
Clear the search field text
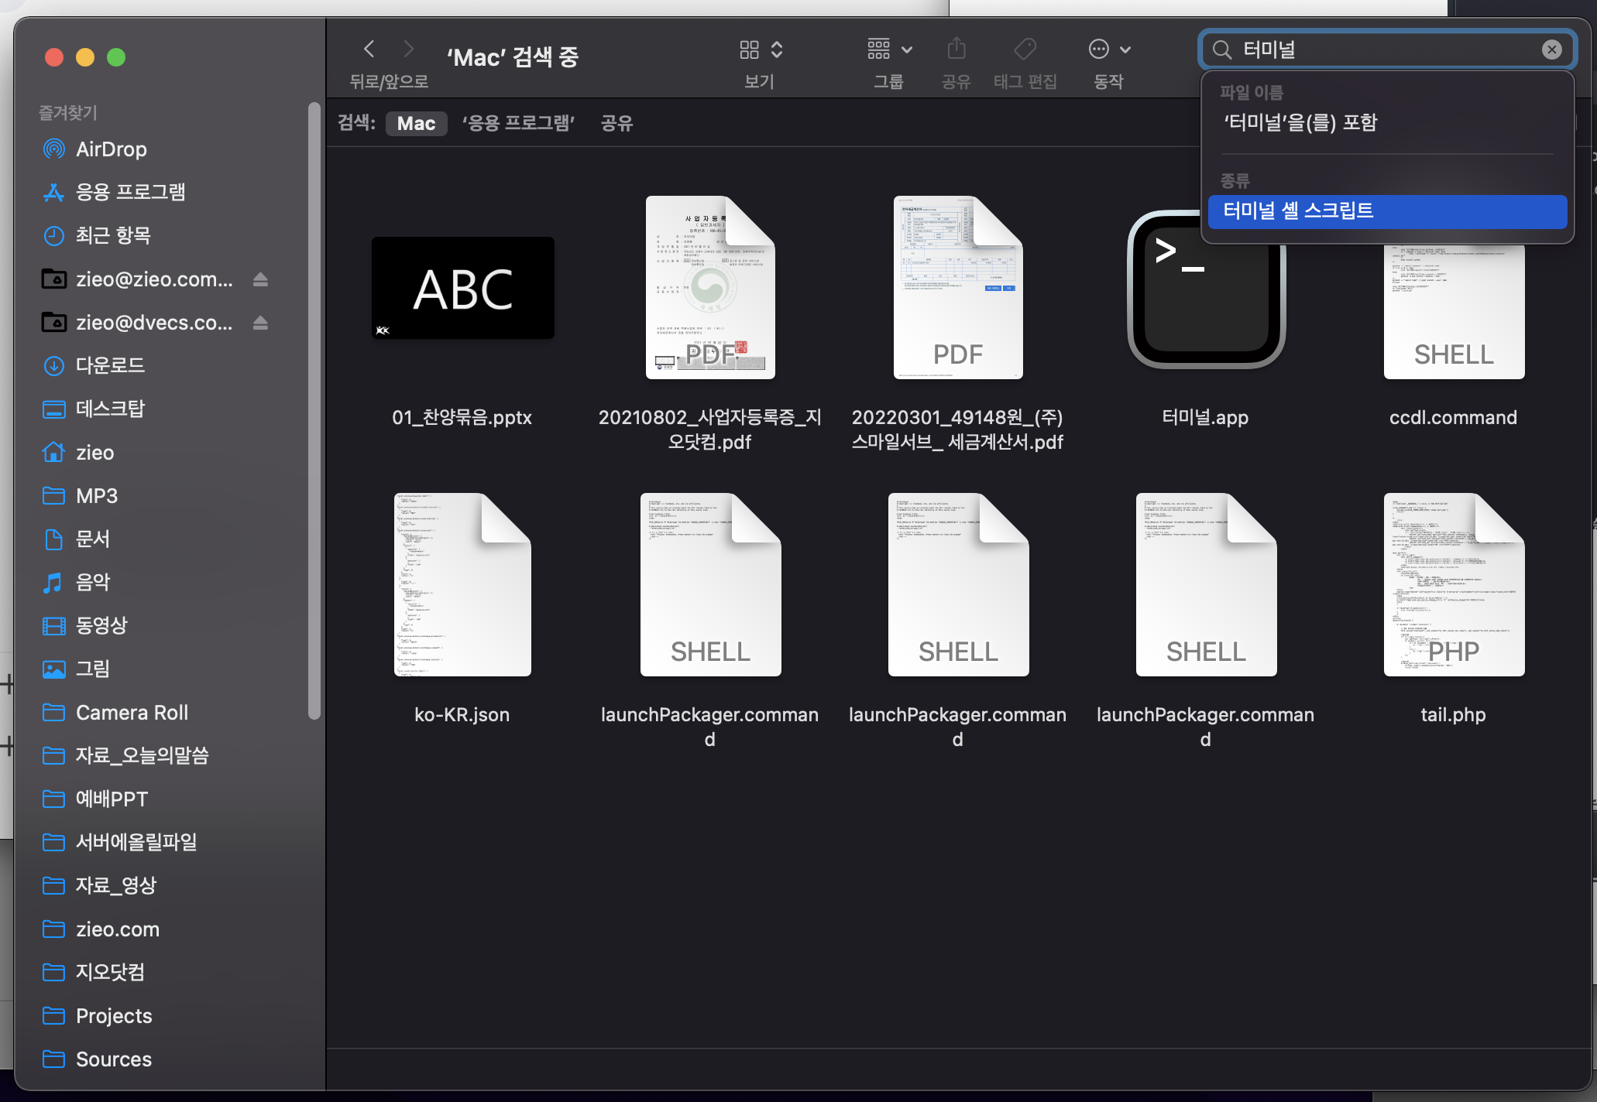click(1551, 50)
